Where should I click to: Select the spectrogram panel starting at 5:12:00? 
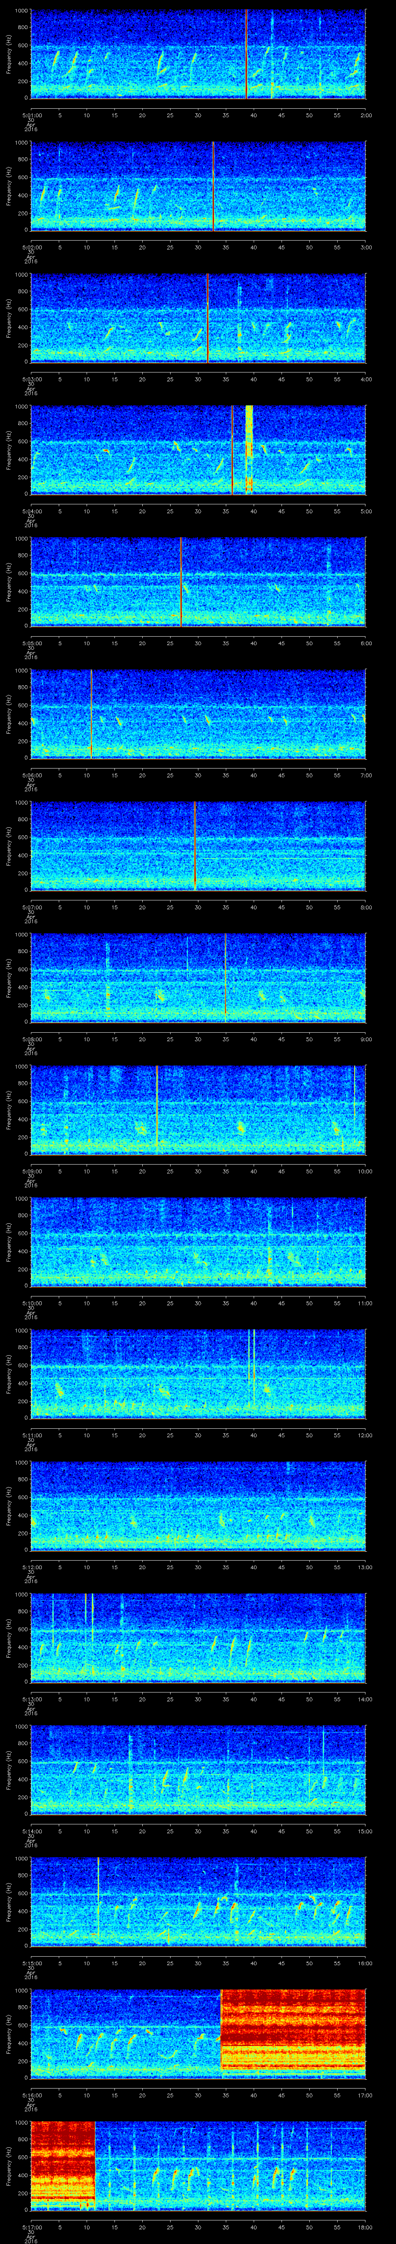pyautogui.click(x=198, y=1506)
